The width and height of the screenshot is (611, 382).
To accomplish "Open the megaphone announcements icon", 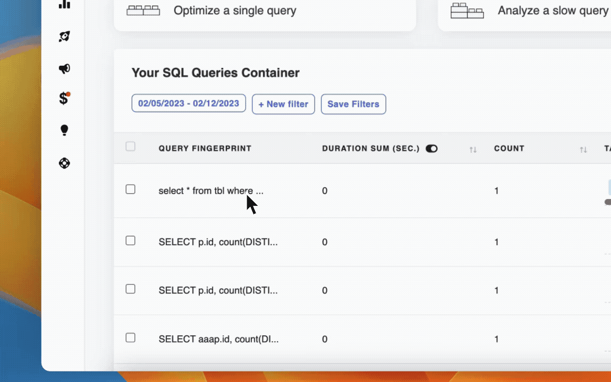I will pos(64,68).
